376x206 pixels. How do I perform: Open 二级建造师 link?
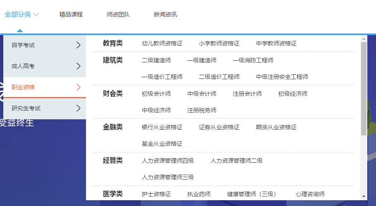(156, 60)
